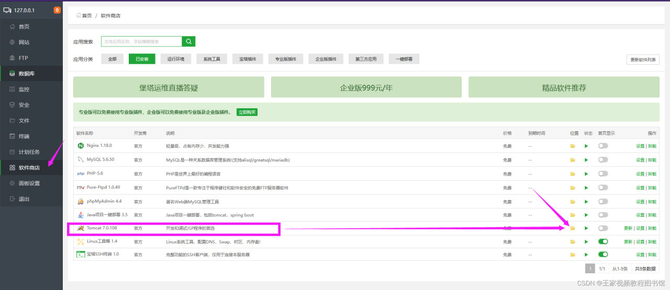
Task: Click the 立即购买 green button
Action: tap(247, 112)
